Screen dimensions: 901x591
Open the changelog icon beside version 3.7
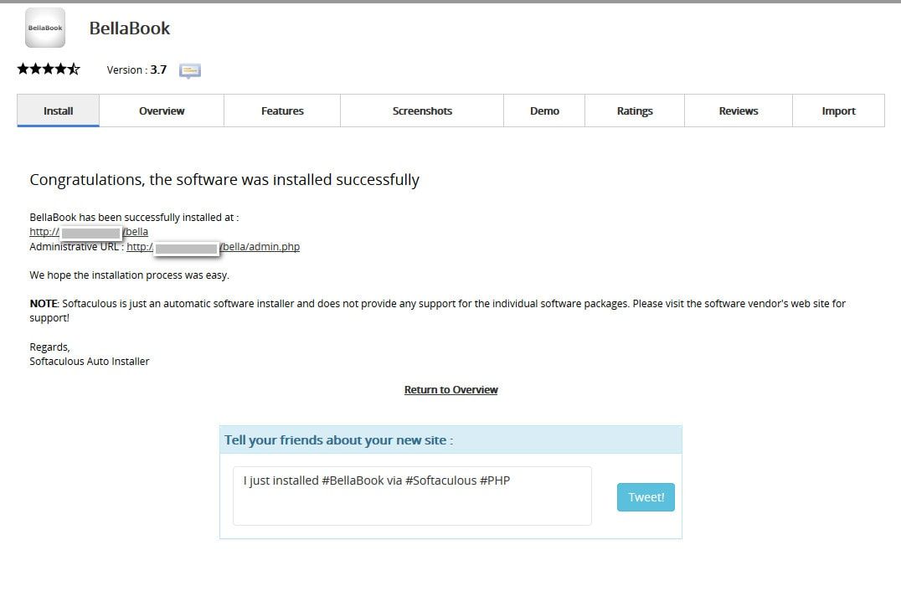click(190, 70)
